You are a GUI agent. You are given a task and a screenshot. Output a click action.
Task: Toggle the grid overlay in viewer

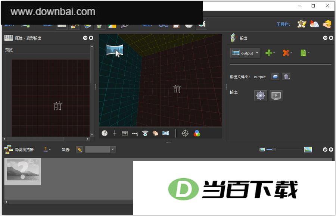[x=125, y=133]
